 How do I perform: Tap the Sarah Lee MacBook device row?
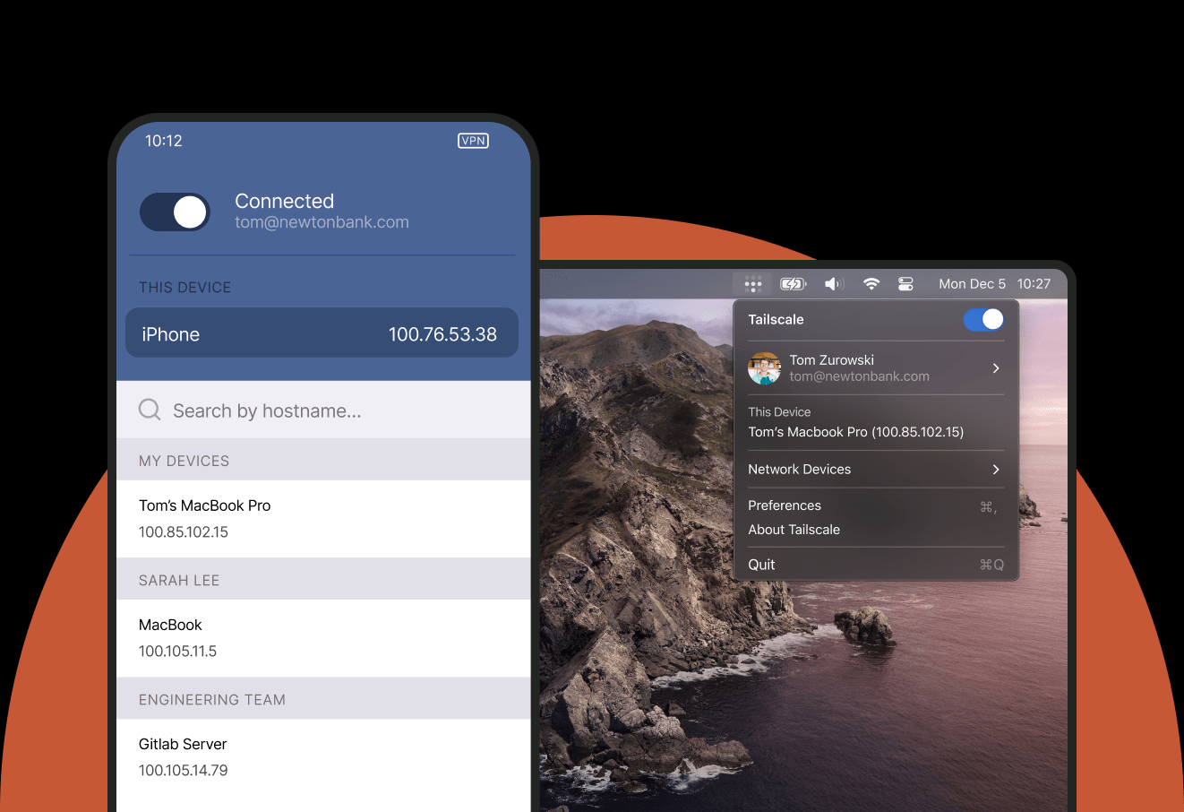(323, 638)
